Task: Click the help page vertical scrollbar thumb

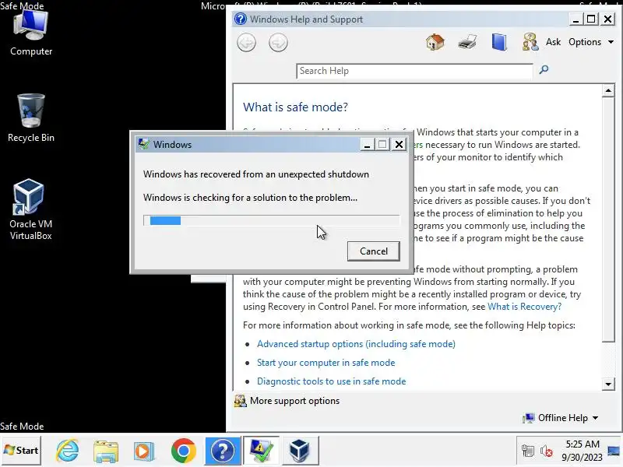Action: point(608,219)
